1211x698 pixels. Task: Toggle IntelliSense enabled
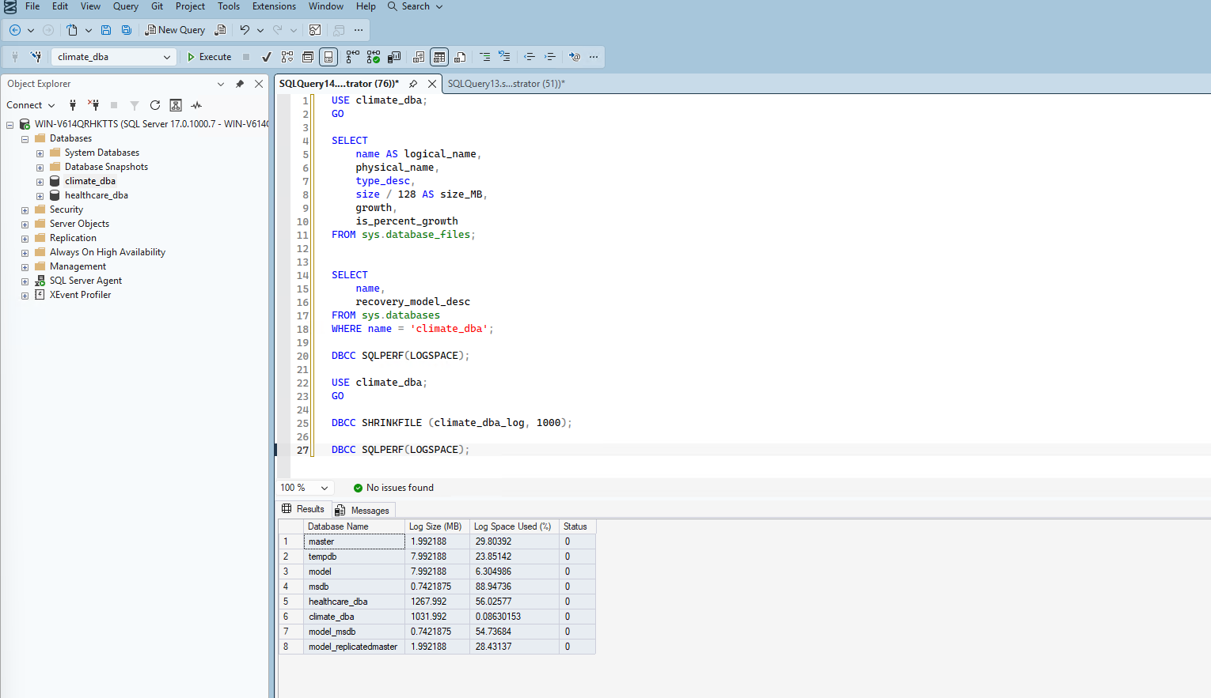tap(328, 57)
